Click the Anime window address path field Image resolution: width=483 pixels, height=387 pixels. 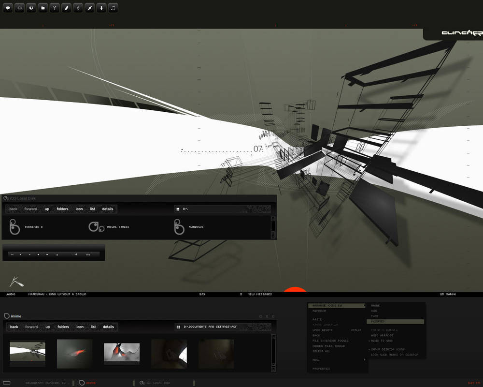[x=223, y=327]
